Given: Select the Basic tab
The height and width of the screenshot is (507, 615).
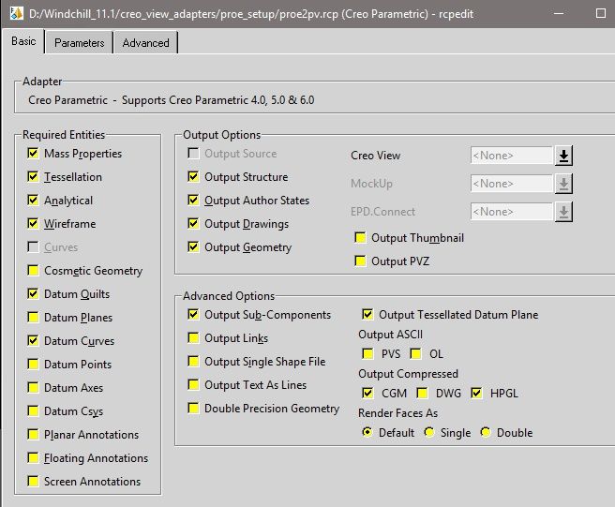Looking at the screenshot, I should pyautogui.click(x=23, y=42).
